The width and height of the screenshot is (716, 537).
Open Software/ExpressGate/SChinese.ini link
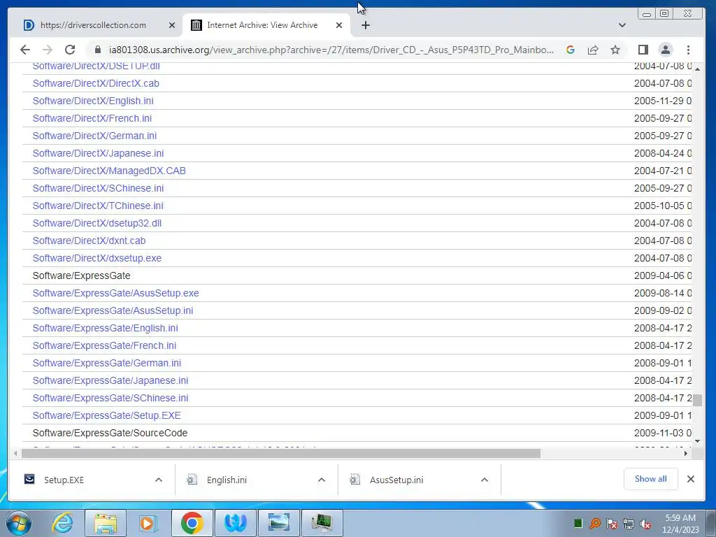point(110,398)
